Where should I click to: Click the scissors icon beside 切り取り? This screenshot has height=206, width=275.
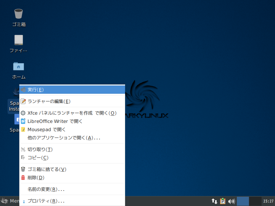(x=23, y=149)
